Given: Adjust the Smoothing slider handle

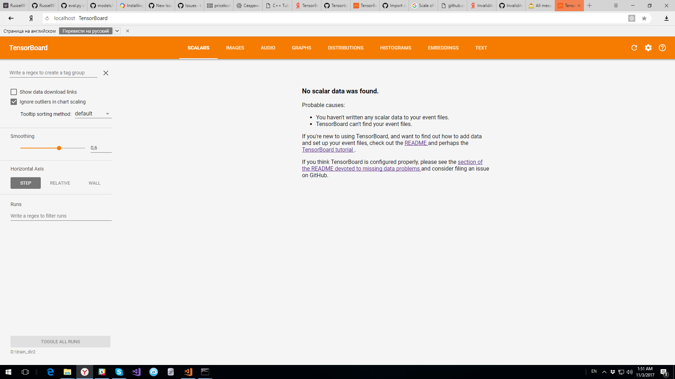Looking at the screenshot, I should 59,148.
